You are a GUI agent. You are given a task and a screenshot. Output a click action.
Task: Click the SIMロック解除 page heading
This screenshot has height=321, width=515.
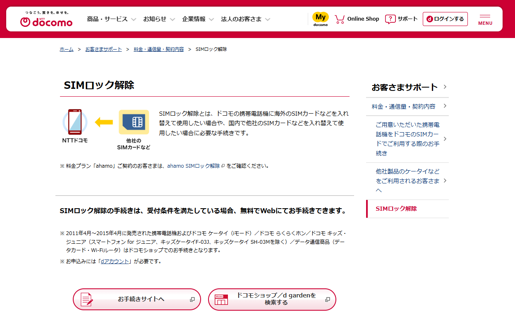(99, 85)
